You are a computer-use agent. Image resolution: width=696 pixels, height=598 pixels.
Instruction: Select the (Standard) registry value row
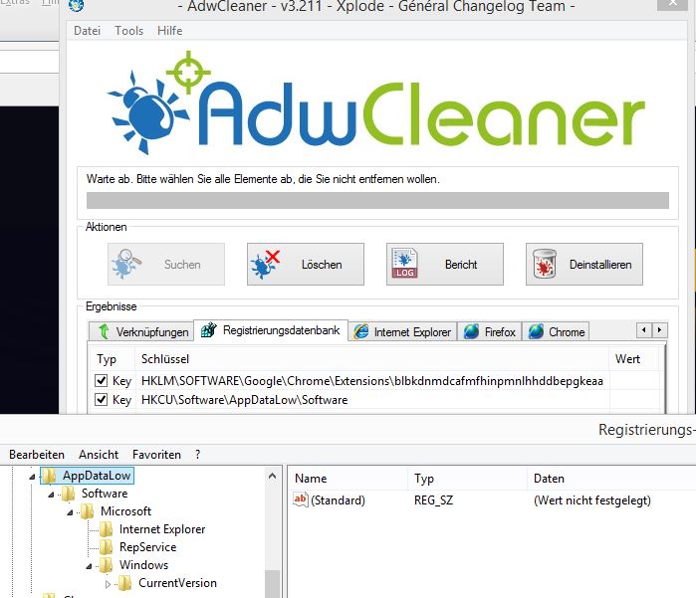click(491, 500)
